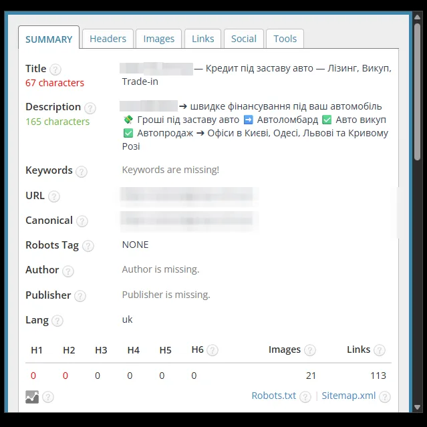
Task: Click the Robots Tag field label
Action: pyautogui.click(x=52, y=245)
